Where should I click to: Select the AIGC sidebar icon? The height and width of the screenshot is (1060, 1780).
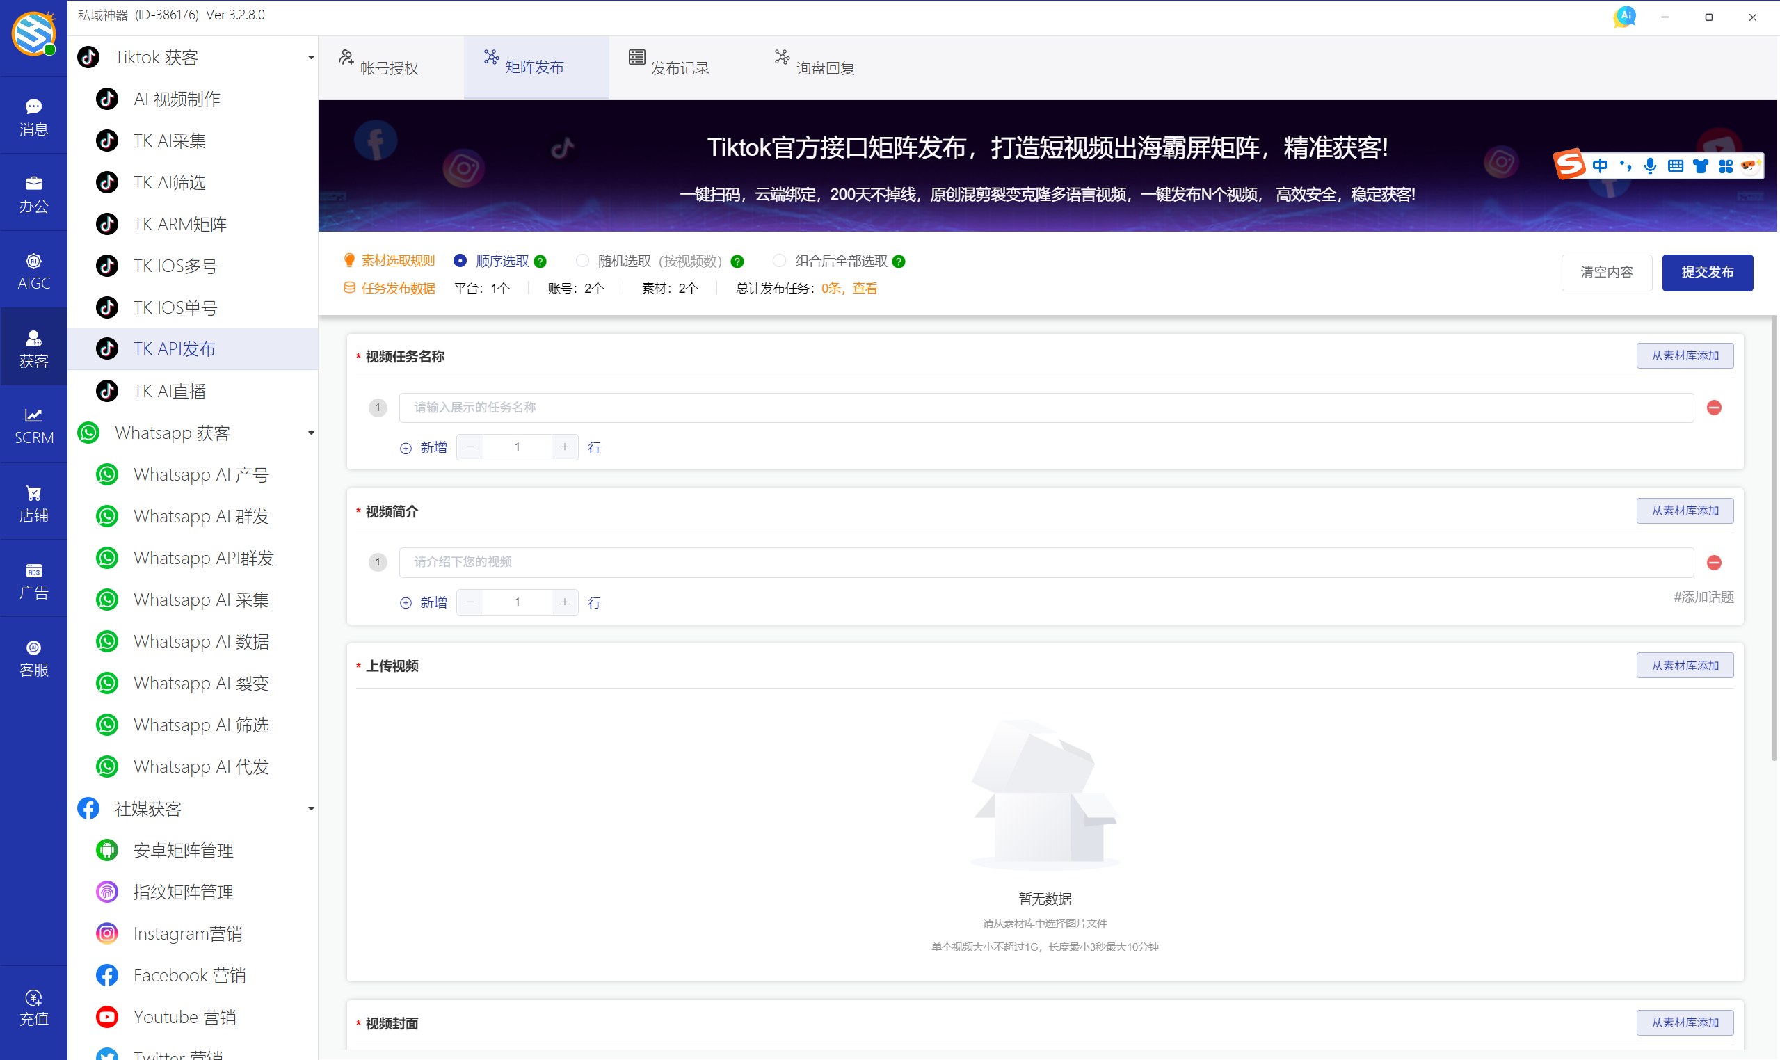click(33, 269)
